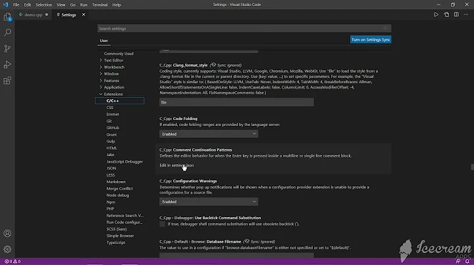Image resolution: width=474 pixels, height=265 pixels.
Task: Open the Accounts menu icon
Action: point(7,234)
